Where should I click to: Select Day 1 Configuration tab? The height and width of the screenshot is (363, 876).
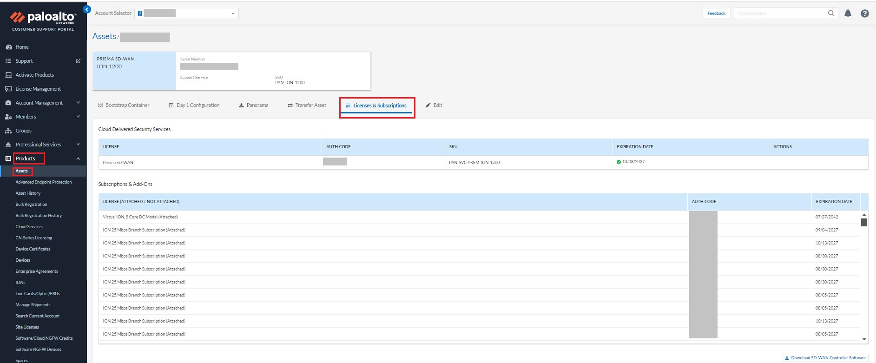[194, 105]
